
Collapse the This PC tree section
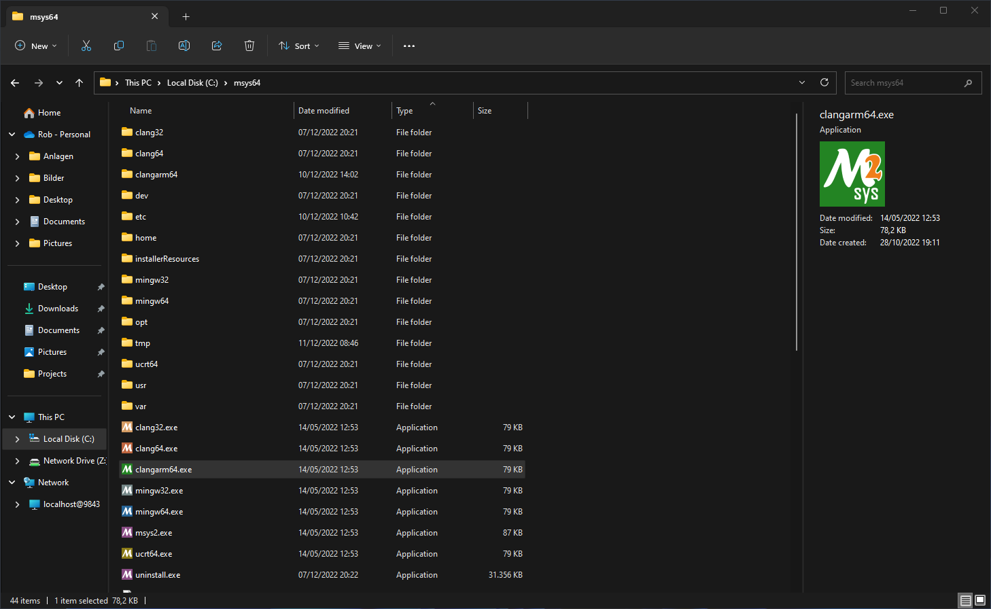pos(12,417)
